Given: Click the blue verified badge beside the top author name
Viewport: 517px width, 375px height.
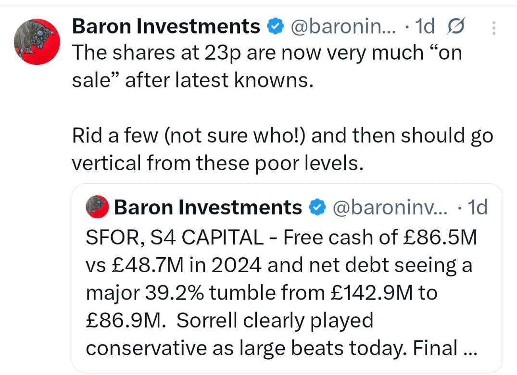Looking at the screenshot, I should tap(275, 27).
